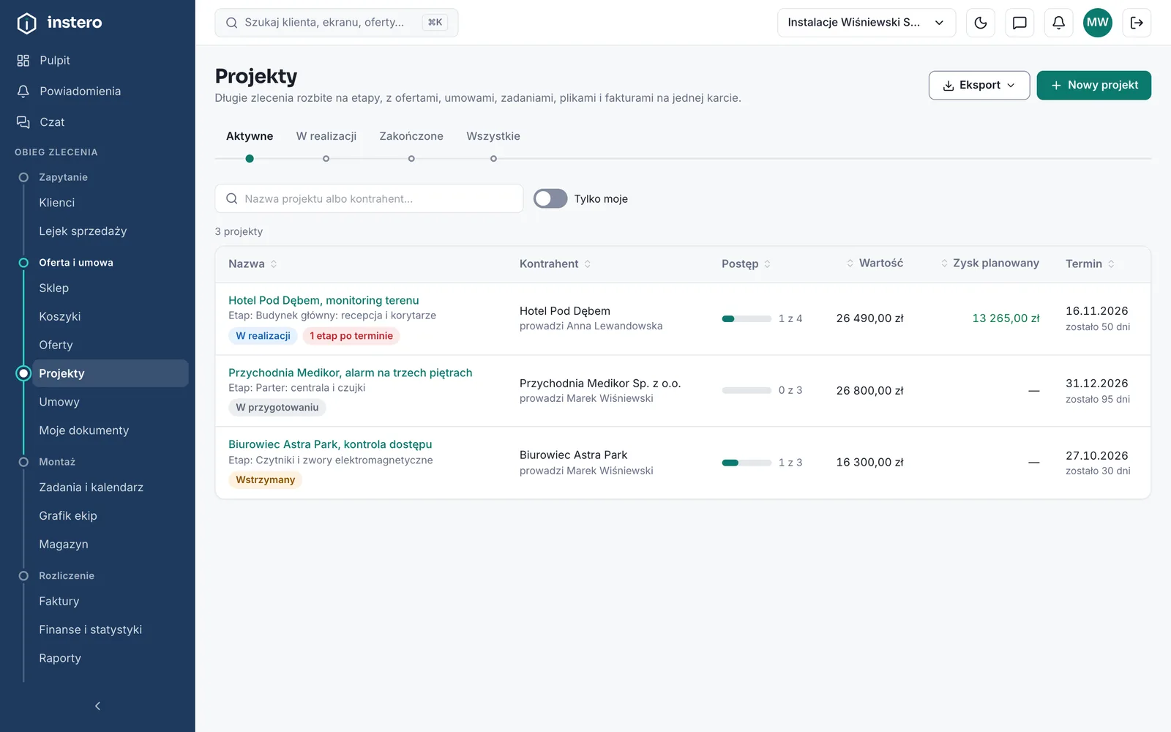Sort table by Nazwa column
The width and height of the screenshot is (1171, 732).
(x=252, y=264)
